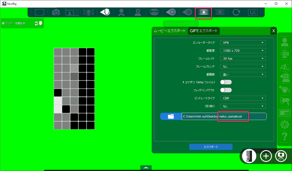The height and width of the screenshot is (171, 292).
Task: Enable the フェイドイン/アウト switch
Action: 226,90
